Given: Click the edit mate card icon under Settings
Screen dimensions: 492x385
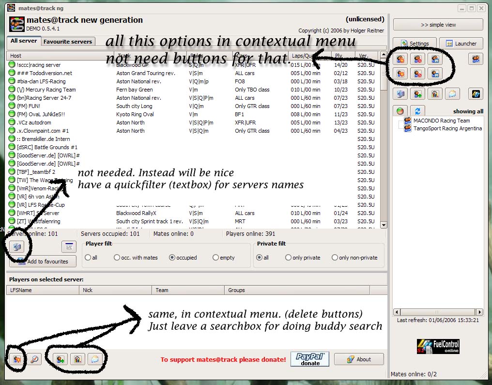Looking at the screenshot, I should click(435, 74).
